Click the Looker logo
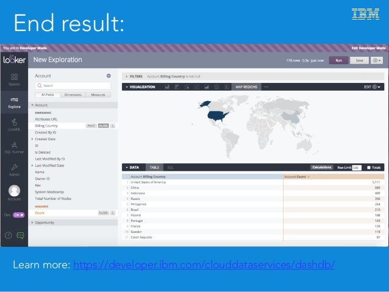This screenshot has height=292, width=389. point(14,60)
